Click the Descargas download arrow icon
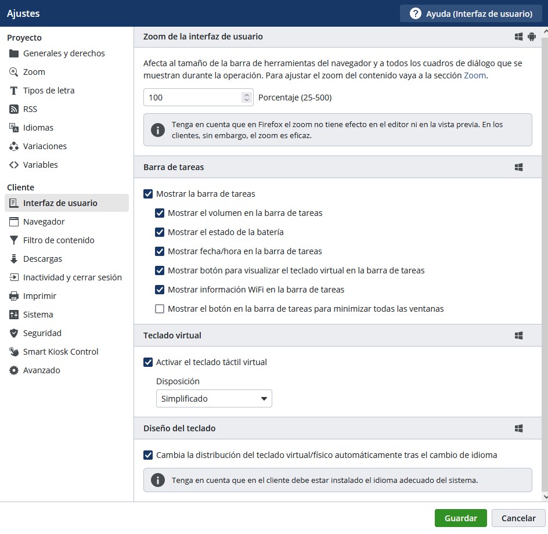548x534 pixels. pyautogui.click(x=14, y=259)
